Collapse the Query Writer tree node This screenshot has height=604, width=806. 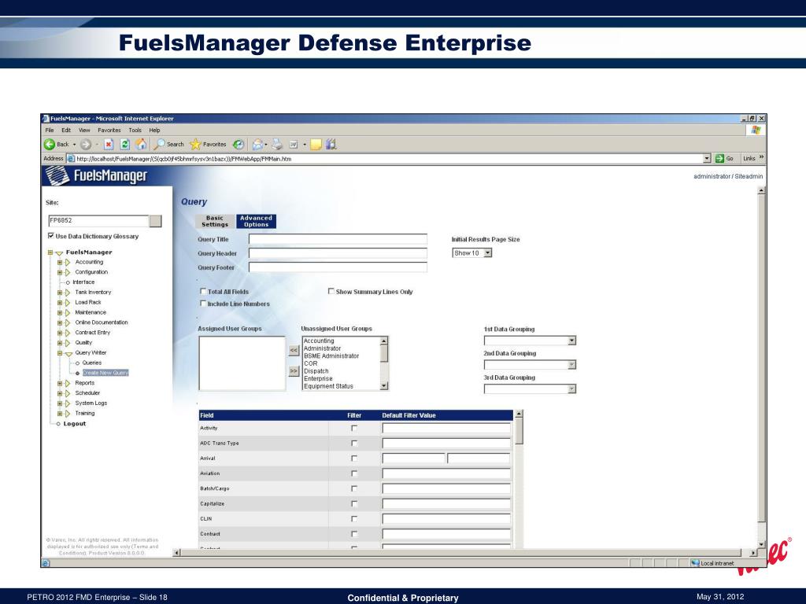[x=60, y=353]
